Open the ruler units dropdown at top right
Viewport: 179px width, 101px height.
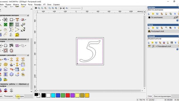(144, 12)
